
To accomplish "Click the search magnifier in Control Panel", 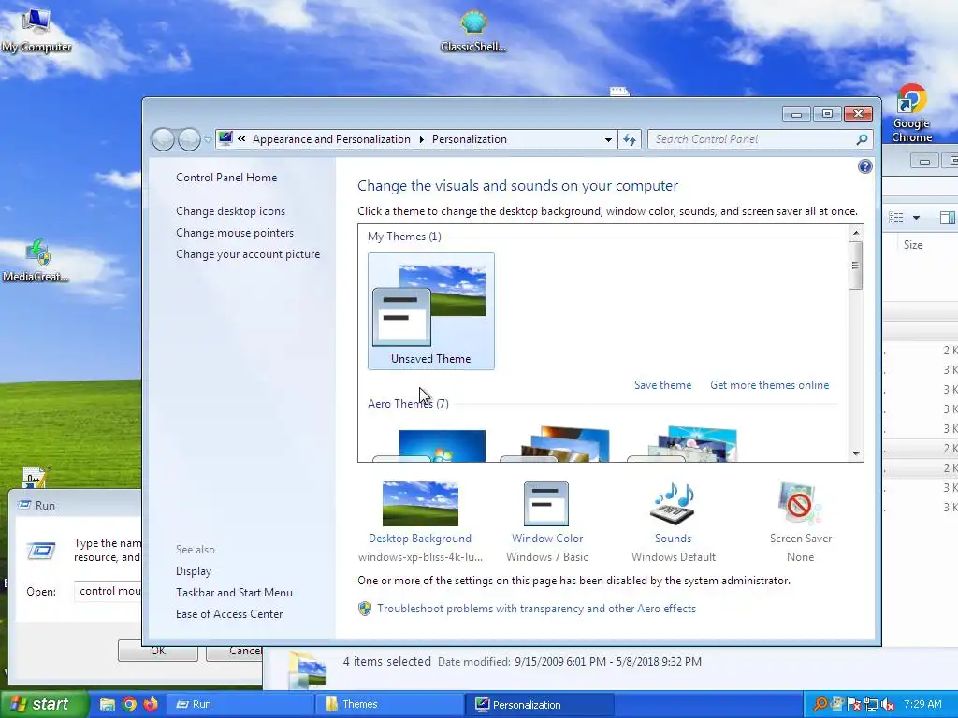I will click(x=862, y=139).
